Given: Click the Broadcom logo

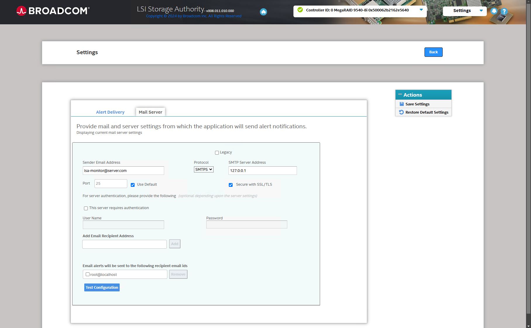Looking at the screenshot, I should [x=53, y=11].
